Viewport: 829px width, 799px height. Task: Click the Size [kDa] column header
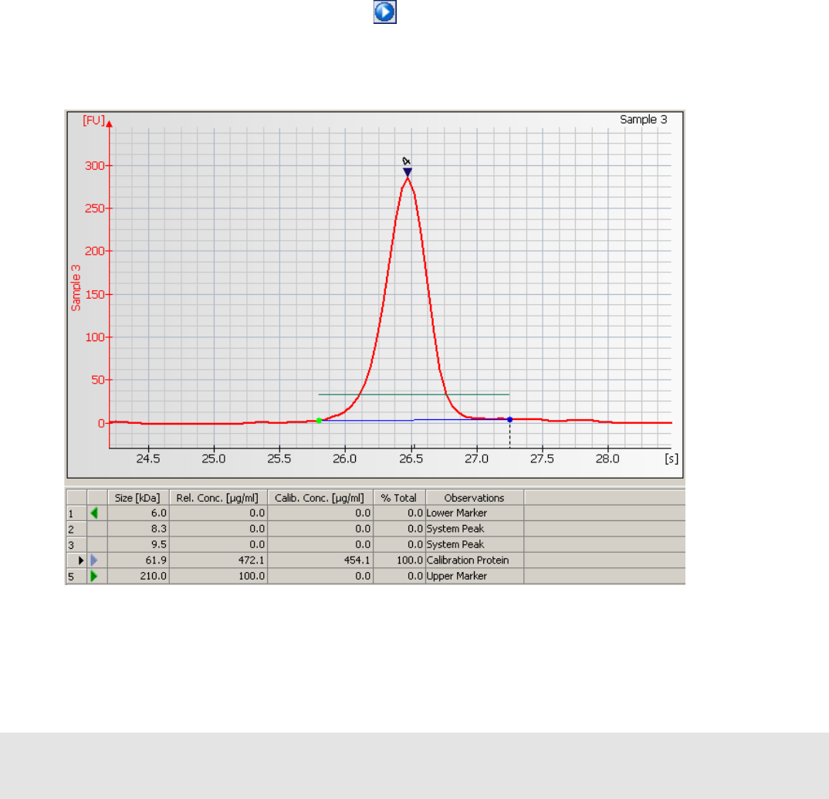tap(138, 498)
